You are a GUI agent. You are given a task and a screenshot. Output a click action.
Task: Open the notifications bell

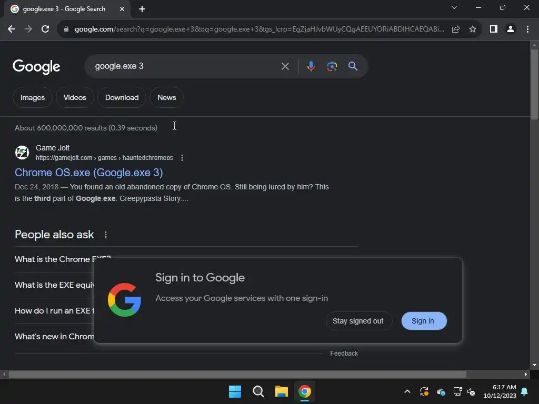point(525,391)
